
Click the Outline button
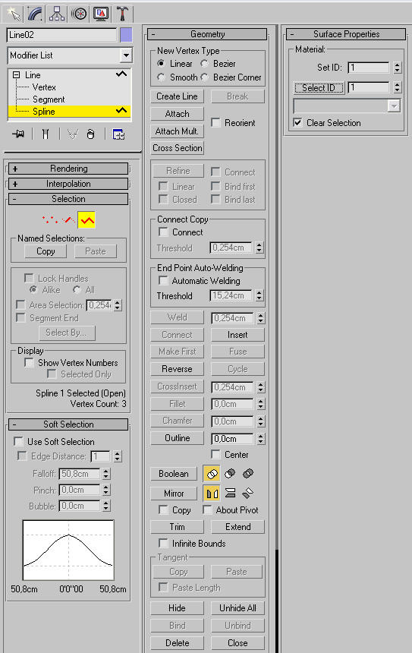pyautogui.click(x=178, y=438)
